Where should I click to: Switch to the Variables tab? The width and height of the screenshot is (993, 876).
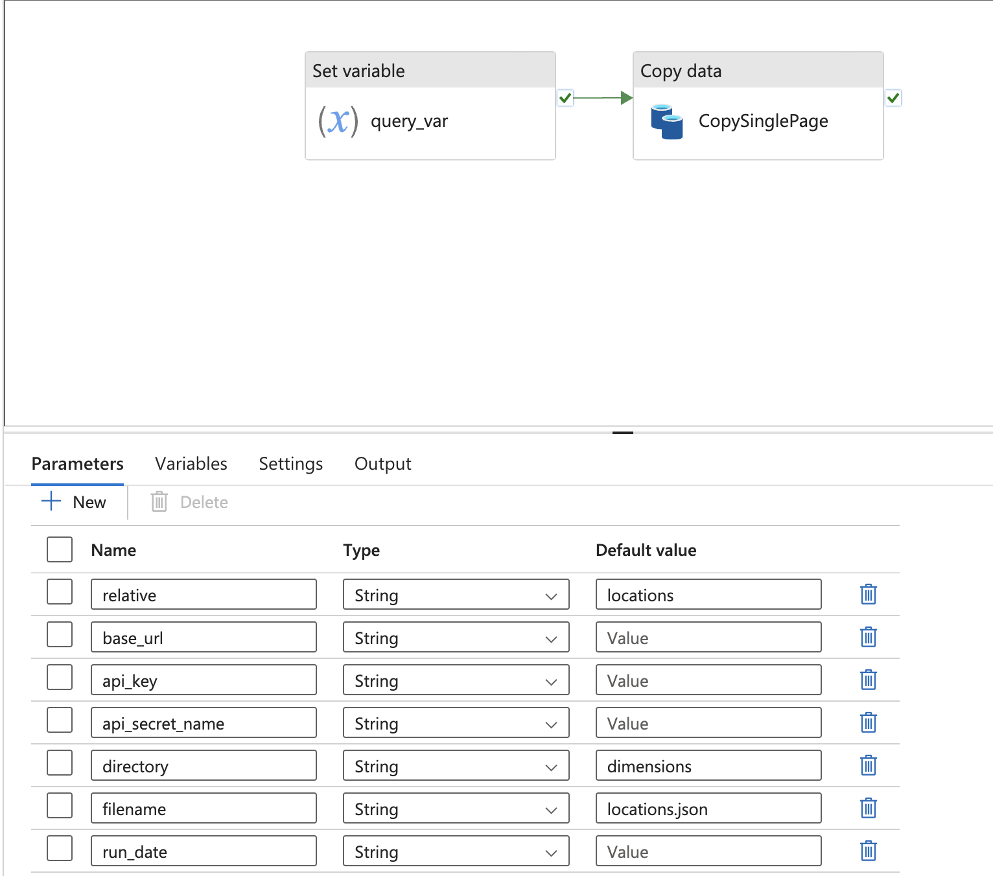coord(191,464)
